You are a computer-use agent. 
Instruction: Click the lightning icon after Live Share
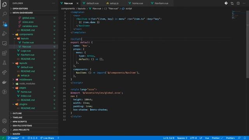pyautogui.click(x=58, y=138)
